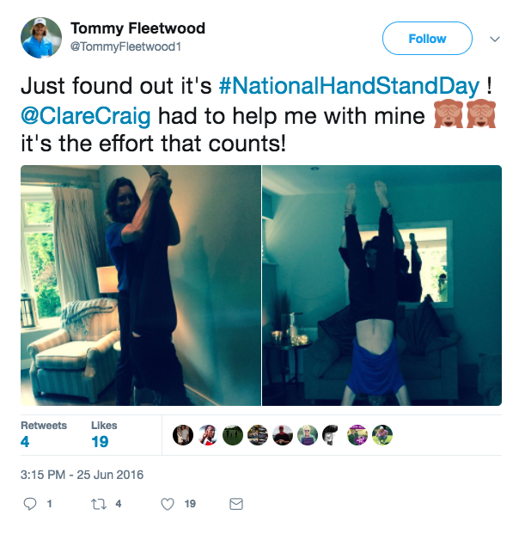The width and height of the screenshot is (525, 534).
Task: View the list of 19 Likes
Action: point(104,435)
